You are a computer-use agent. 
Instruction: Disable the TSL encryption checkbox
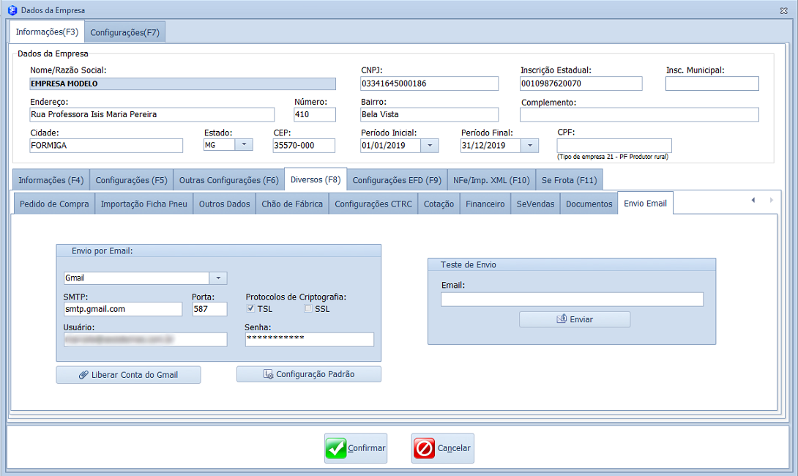pos(250,309)
